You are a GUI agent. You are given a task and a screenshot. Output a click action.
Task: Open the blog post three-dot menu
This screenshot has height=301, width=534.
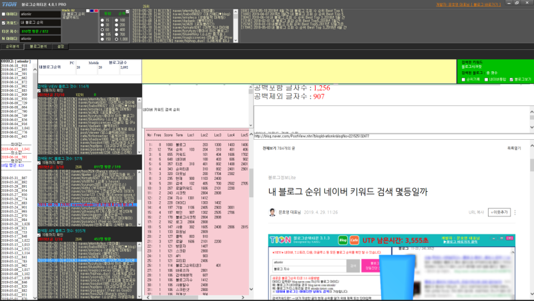coord(515,212)
